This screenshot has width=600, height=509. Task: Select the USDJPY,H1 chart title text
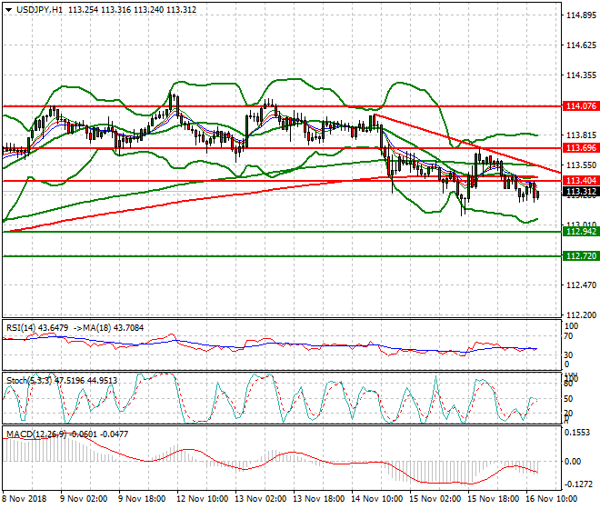[x=39, y=10]
